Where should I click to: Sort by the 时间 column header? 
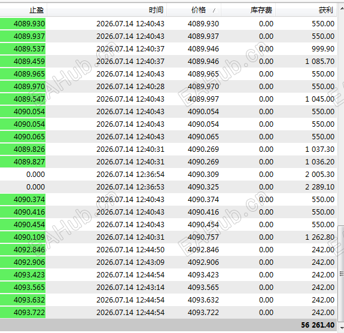tap(106, 10)
